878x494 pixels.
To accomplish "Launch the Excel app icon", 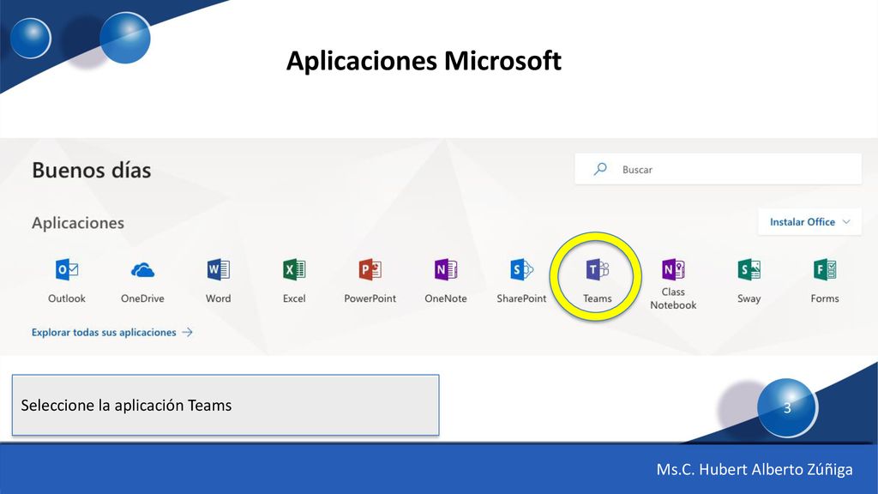I will tap(294, 269).
